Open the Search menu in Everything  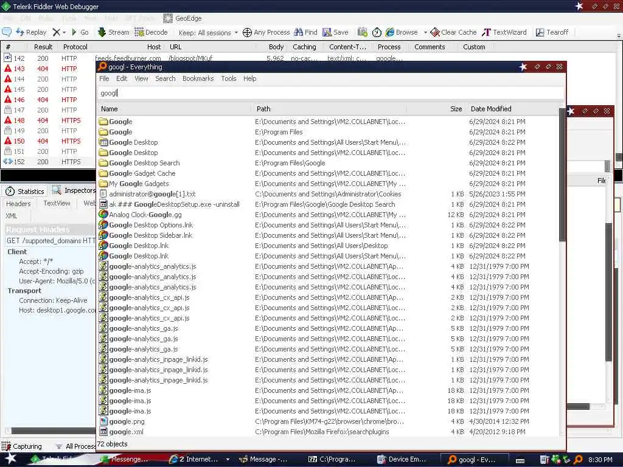click(x=165, y=78)
